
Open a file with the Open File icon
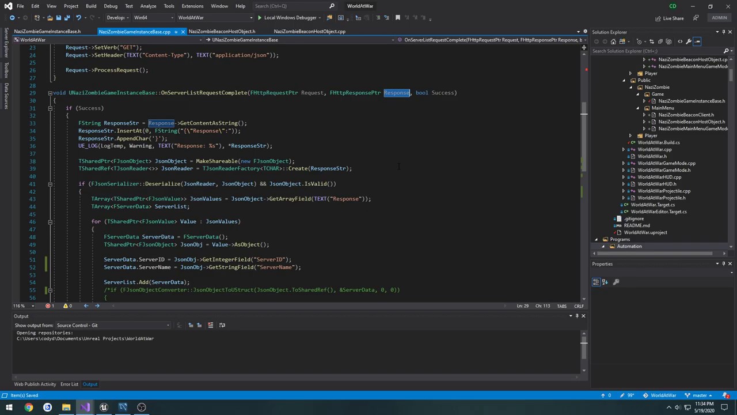50,18
